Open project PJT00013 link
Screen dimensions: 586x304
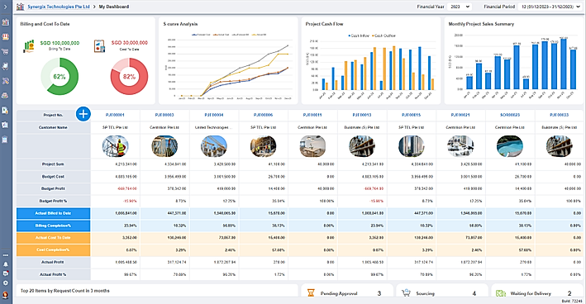click(362, 115)
